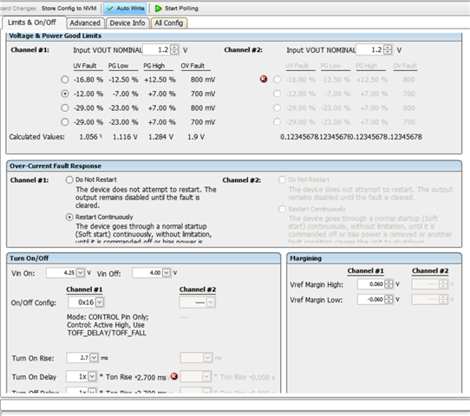Screen dimensions: 470x416
Task: Click the red restore icon beside Turn On Delay
Action: [x=174, y=376]
